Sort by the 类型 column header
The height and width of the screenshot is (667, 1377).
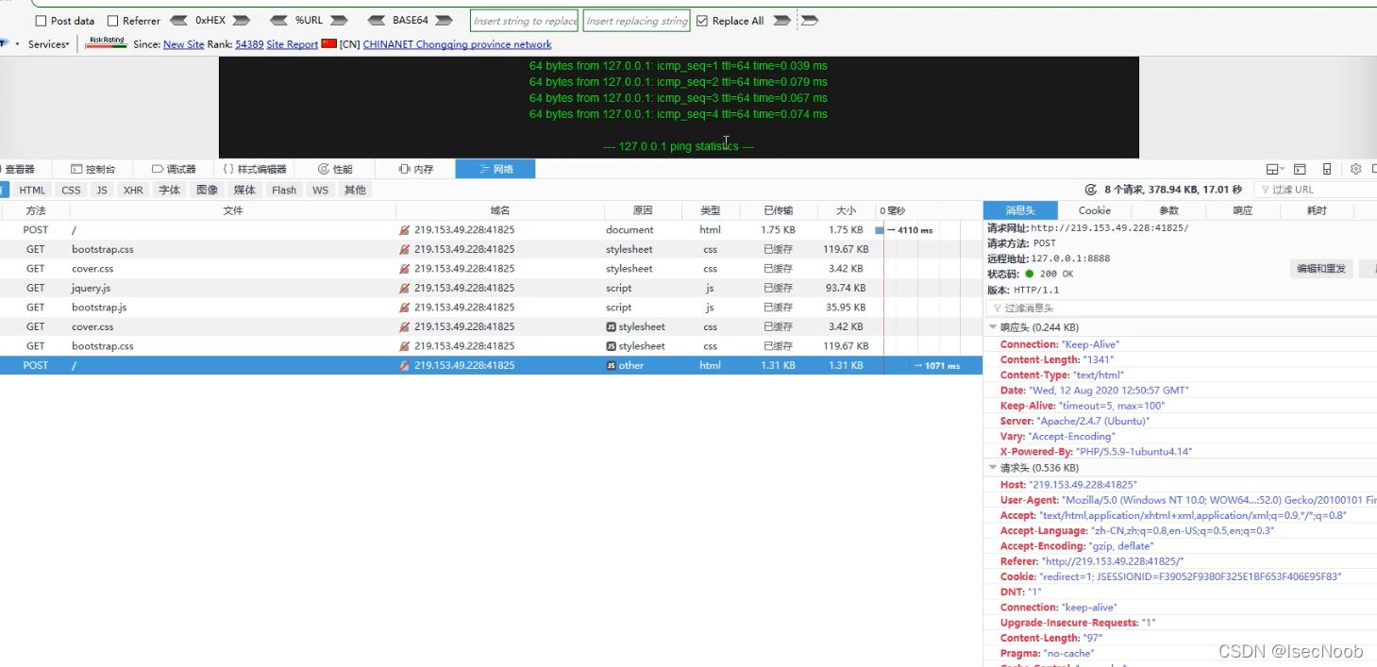click(710, 211)
